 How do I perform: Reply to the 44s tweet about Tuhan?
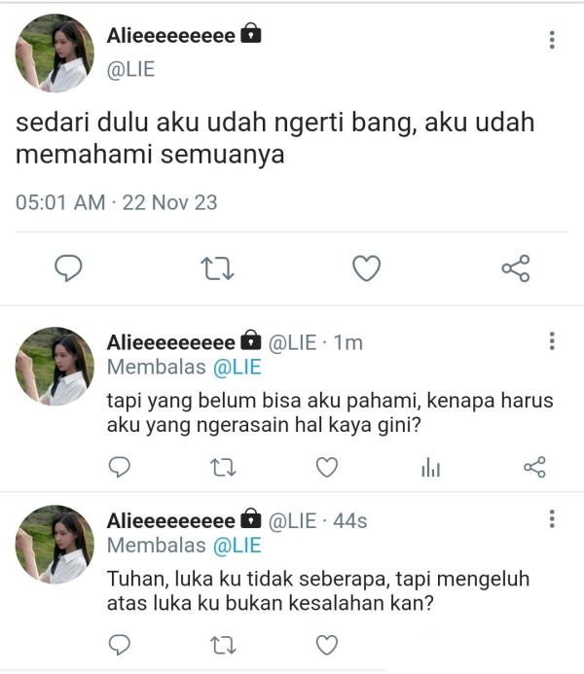120,645
